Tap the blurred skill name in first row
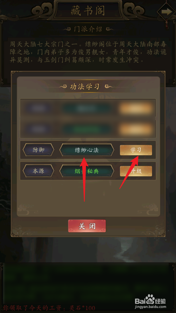176x313 pixels. [87, 108]
